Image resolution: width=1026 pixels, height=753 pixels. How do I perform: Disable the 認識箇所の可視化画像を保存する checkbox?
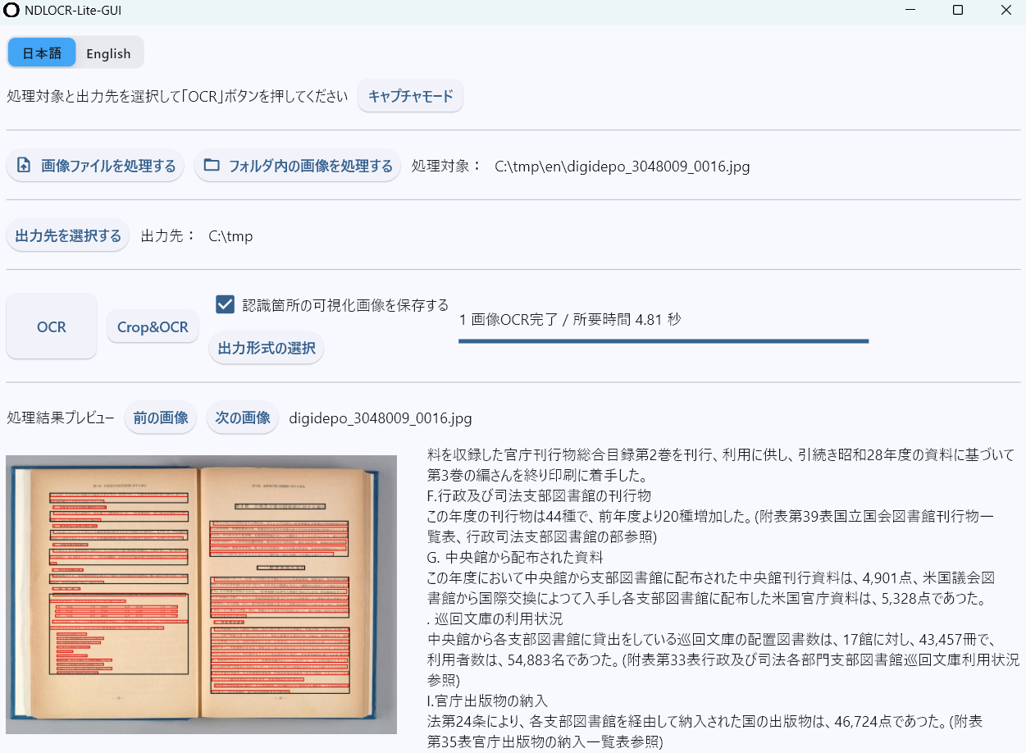pos(223,304)
